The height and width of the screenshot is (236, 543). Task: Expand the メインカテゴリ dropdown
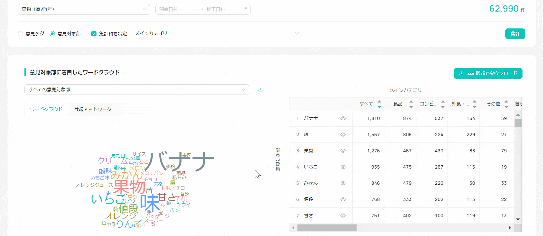click(217, 33)
